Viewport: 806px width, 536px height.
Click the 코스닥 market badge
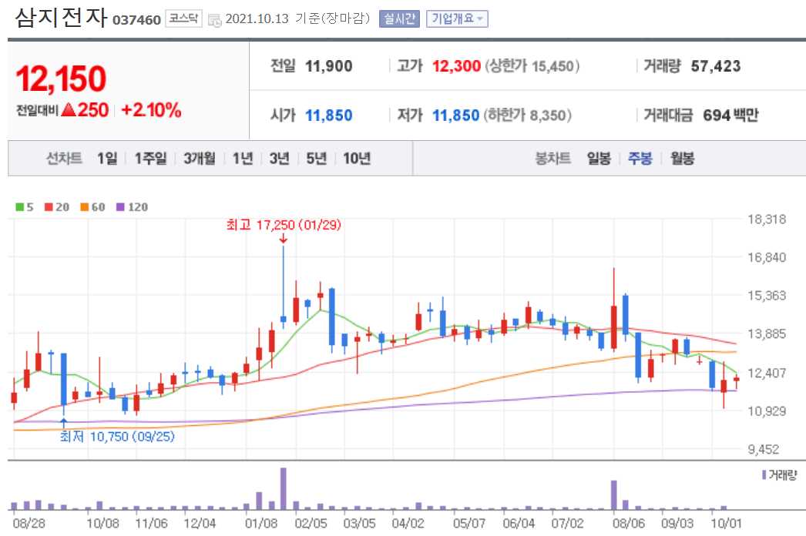pos(183,18)
